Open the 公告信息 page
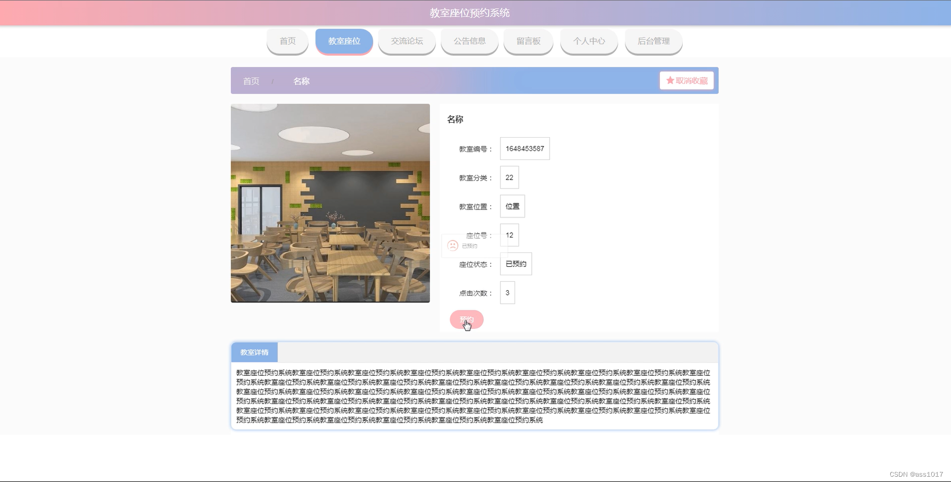This screenshot has height=482, width=951. pos(469,40)
